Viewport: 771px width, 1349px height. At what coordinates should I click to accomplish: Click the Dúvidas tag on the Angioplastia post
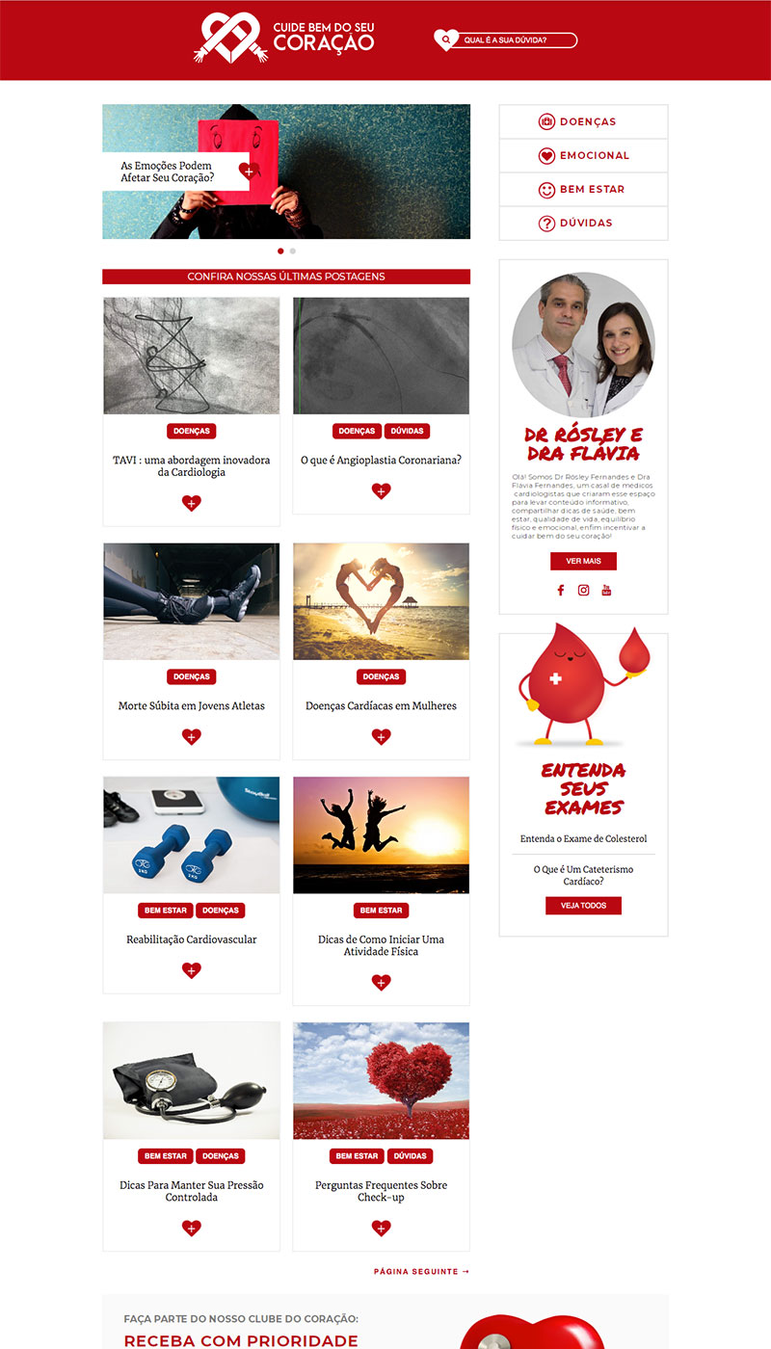click(407, 431)
